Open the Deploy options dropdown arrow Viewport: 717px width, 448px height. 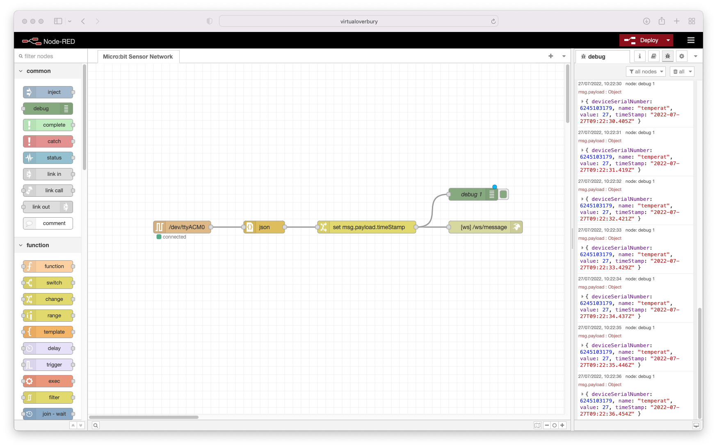coord(668,40)
